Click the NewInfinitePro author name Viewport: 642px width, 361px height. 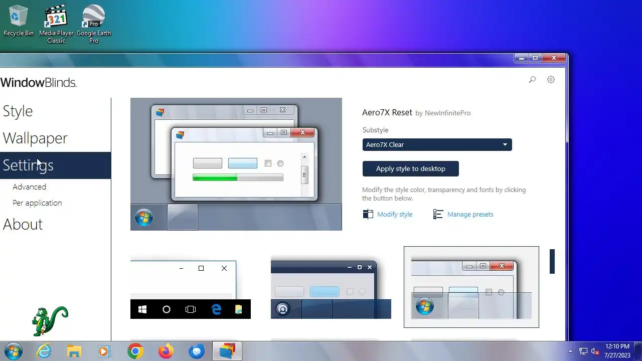tap(447, 113)
